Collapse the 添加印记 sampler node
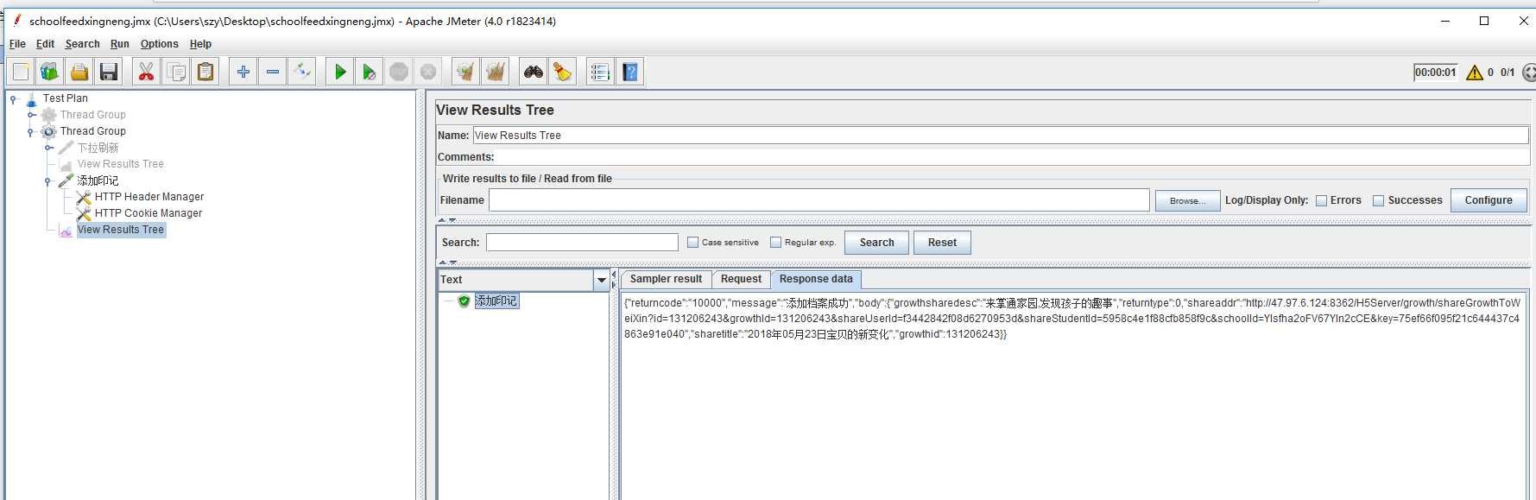The width and height of the screenshot is (1536, 500). point(48,181)
